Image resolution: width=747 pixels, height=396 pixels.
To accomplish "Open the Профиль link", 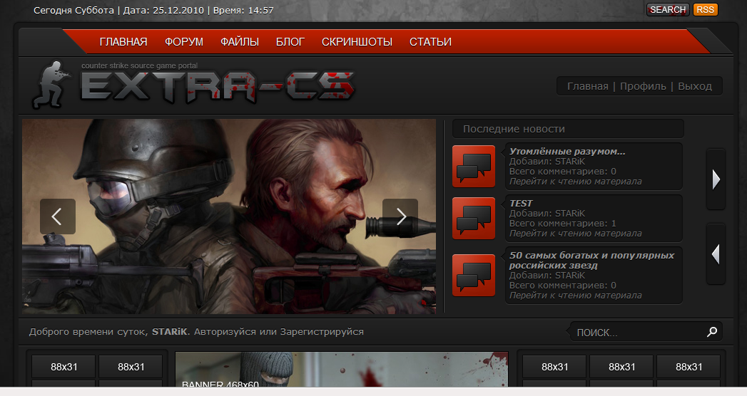I will point(643,86).
